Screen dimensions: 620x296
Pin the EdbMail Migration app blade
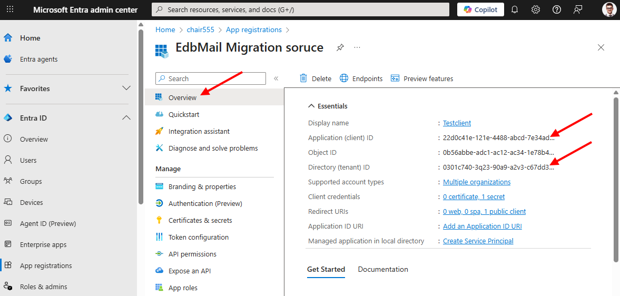pos(340,47)
